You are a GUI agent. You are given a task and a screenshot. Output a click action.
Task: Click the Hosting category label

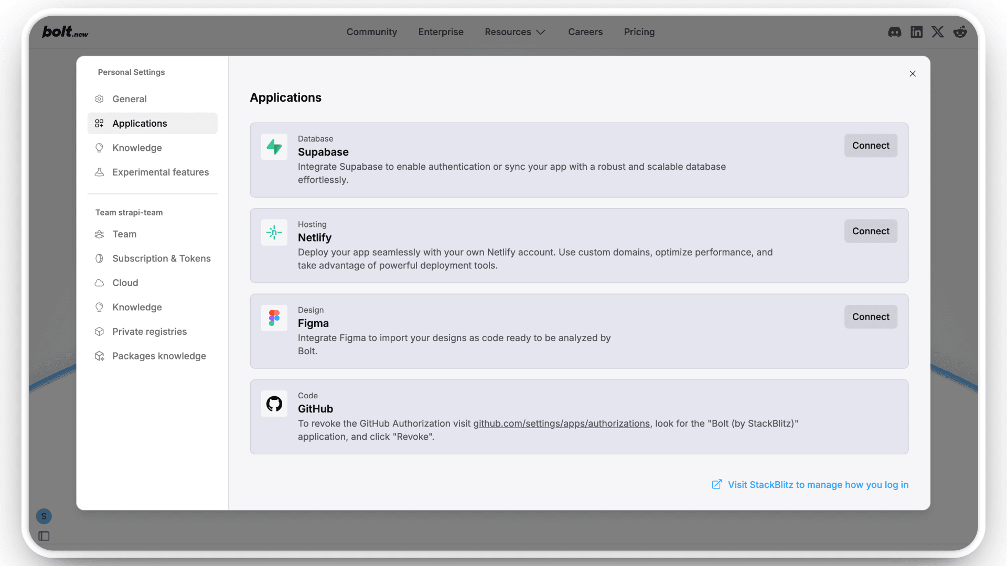click(x=312, y=224)
